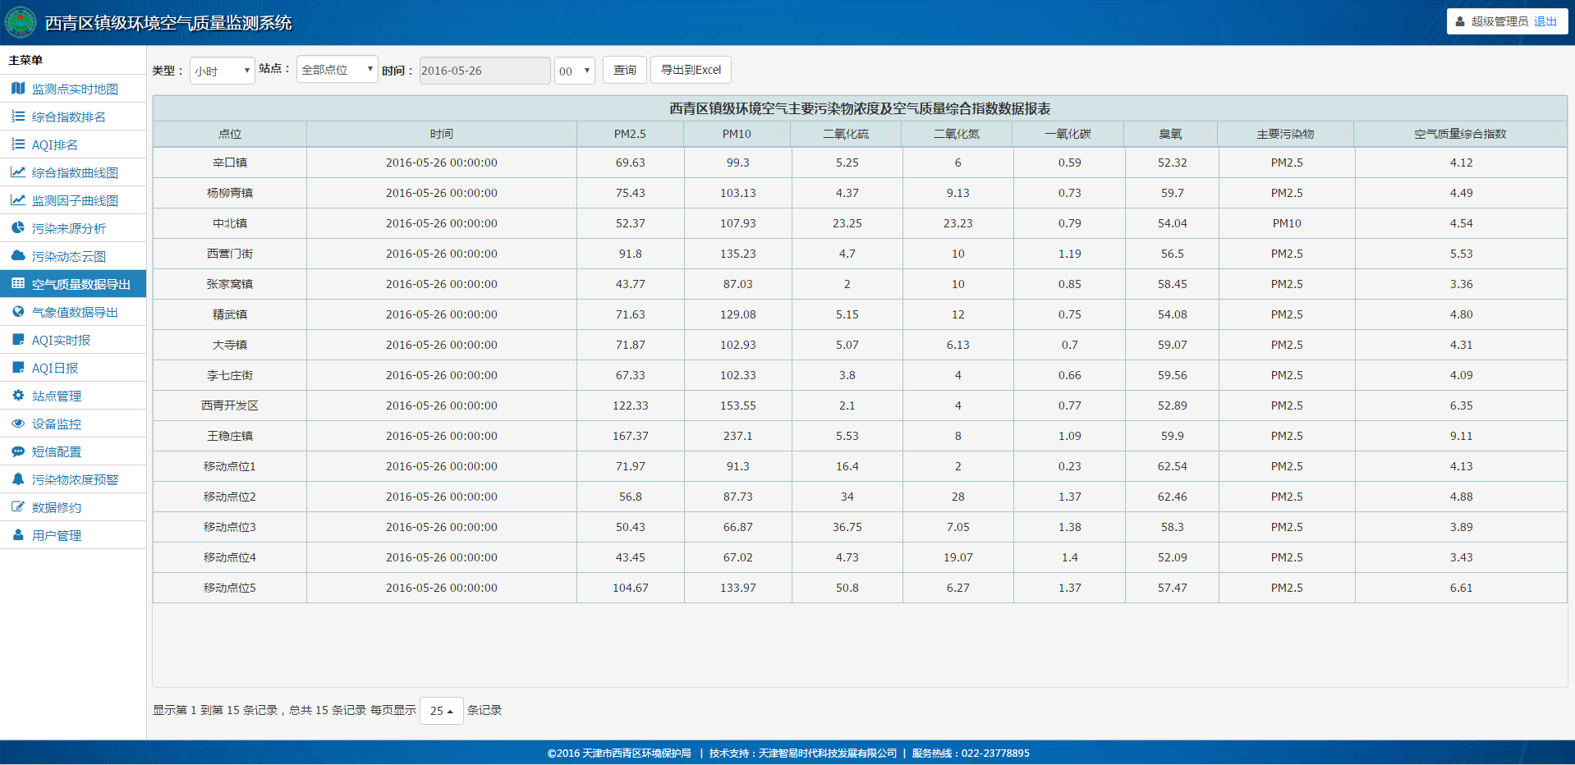Click 导出到Excel button
The width and height of the screenshot is (1575, 765).
[x=691, y=70]
